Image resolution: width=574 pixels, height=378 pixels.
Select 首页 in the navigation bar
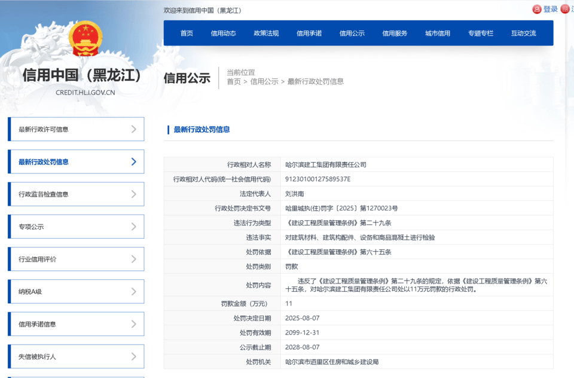pos(185,33)
